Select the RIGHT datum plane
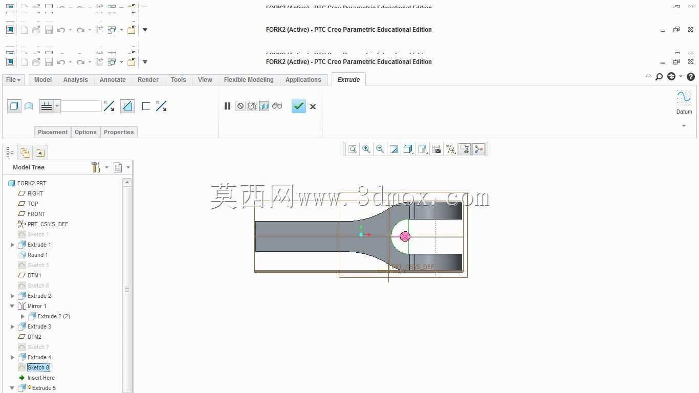The image size is (699, 393). (x=35, y=193)
